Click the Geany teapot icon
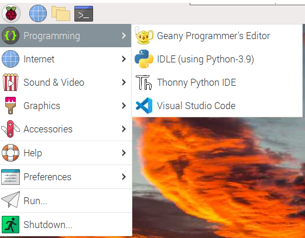Image resolution: width=305 pixels, height=238 pixels. tap(144, 36)
